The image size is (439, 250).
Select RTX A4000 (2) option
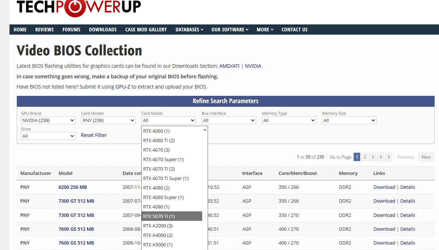coord(172,235)
